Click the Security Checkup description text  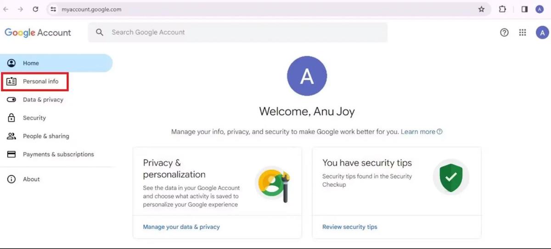(367, 181)
